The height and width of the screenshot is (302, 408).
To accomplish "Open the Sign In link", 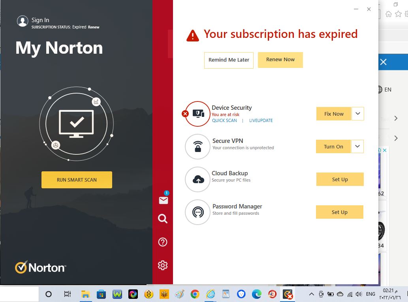I will point(40,20).
